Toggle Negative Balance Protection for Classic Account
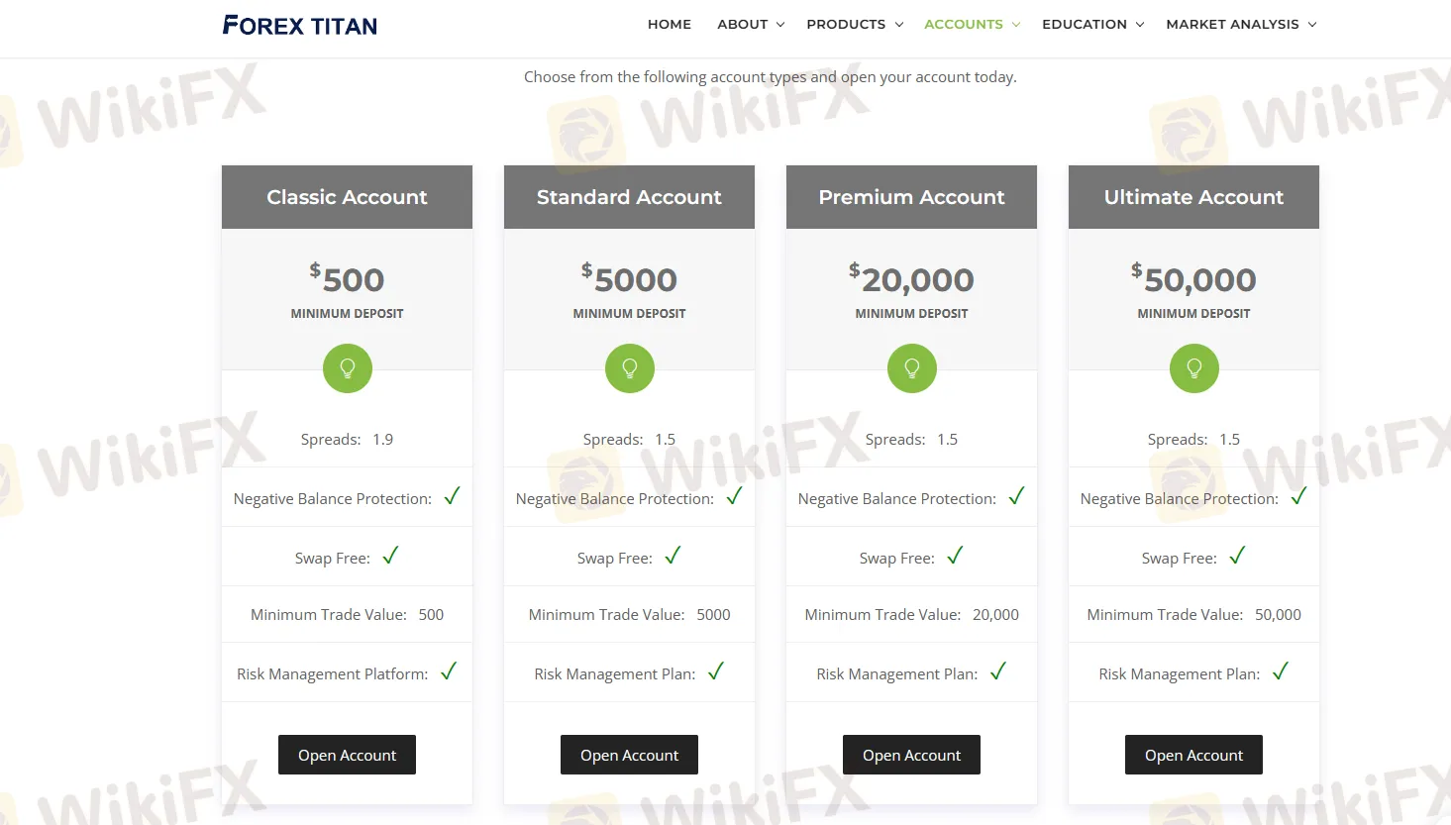The height and width of the screenshot is (825, 1451). [452, 496]
